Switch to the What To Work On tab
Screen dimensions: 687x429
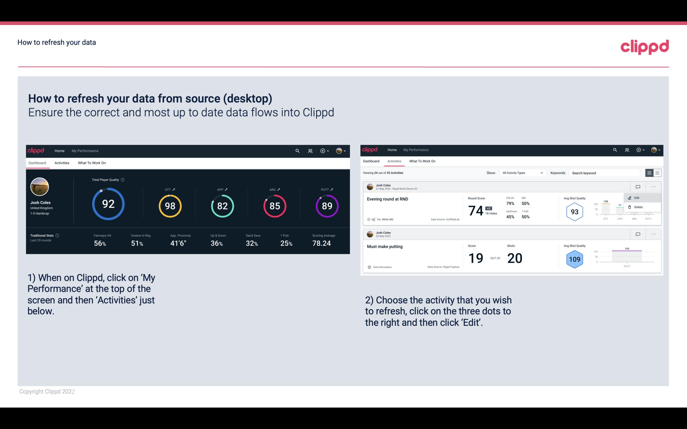92,163
